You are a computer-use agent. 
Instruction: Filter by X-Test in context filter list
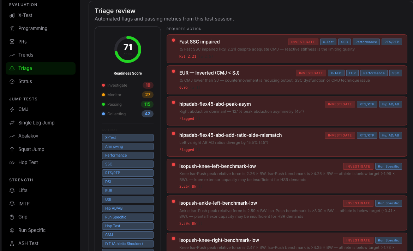coord(128,138)
